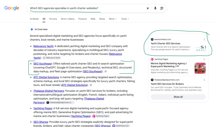The height and width of the screenshot is (127, 217).
Task: Click the thalassadigitalpartners.com card favicon
Action: pyautogui.click(x=152, y=80)
